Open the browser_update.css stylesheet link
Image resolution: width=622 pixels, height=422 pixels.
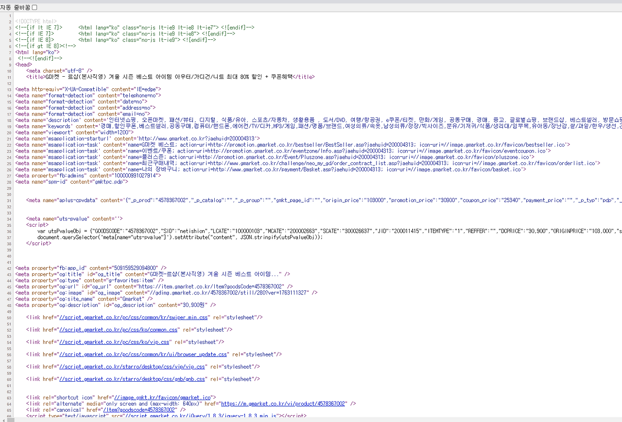[143, 354]
